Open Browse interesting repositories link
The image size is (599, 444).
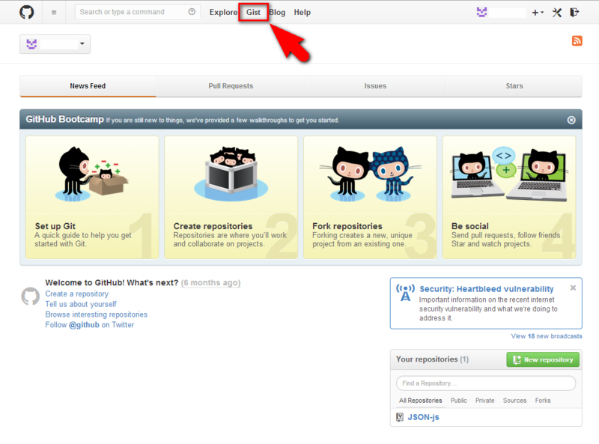(97, 314)
